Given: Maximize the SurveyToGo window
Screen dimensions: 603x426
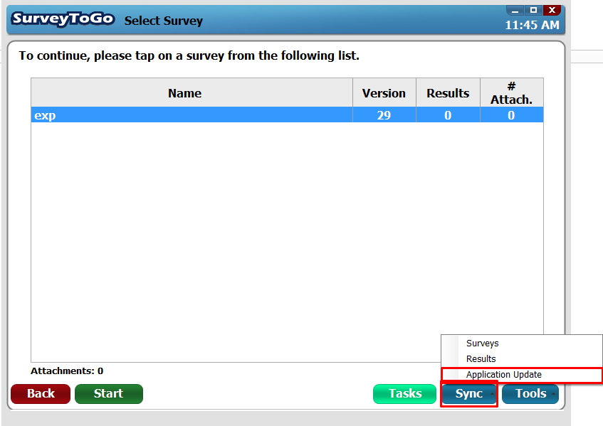Looking at the screenshot, I should pos(533,11).
